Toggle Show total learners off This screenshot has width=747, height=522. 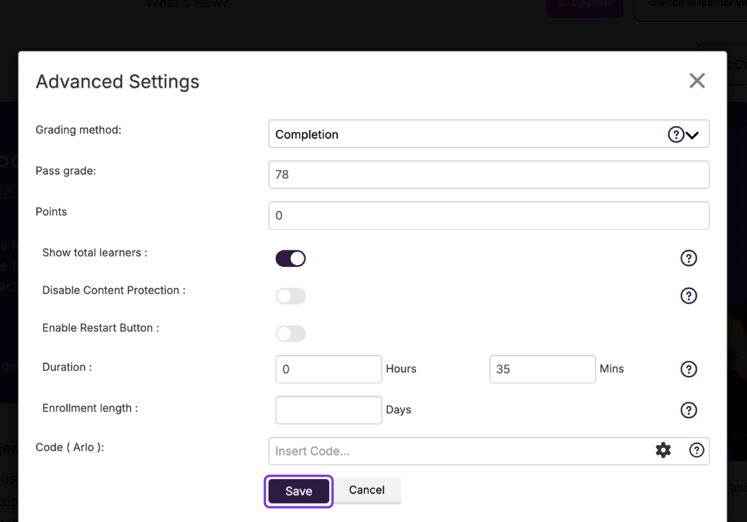pyautogui.click(x=291, y=258)
